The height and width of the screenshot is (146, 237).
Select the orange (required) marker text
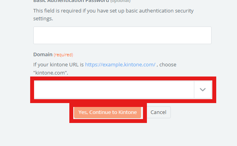click(x=63, y=55)
